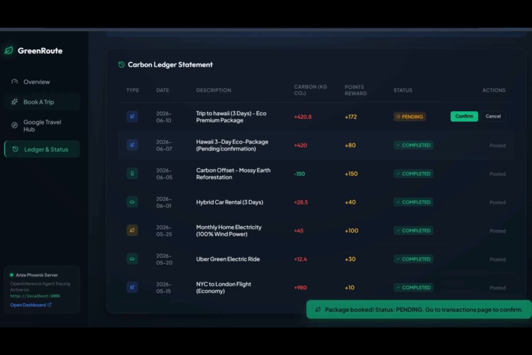
Task: Click the type icon for Trip to hawaii row
Action: click(x=132, y=116)
